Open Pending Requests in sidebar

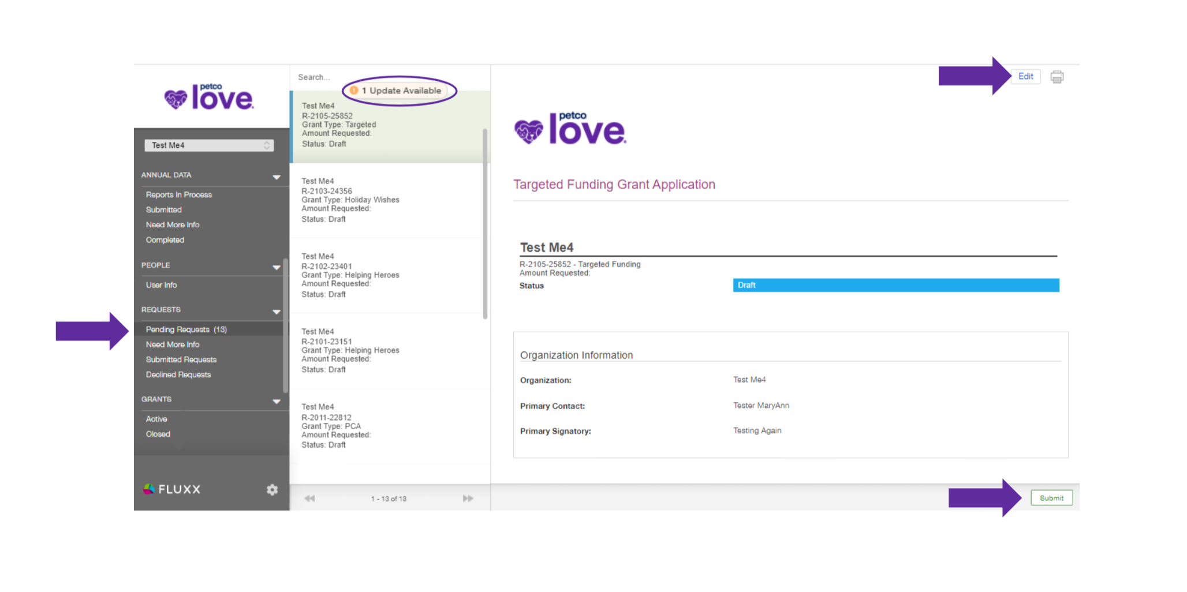(x=186, y=329)
